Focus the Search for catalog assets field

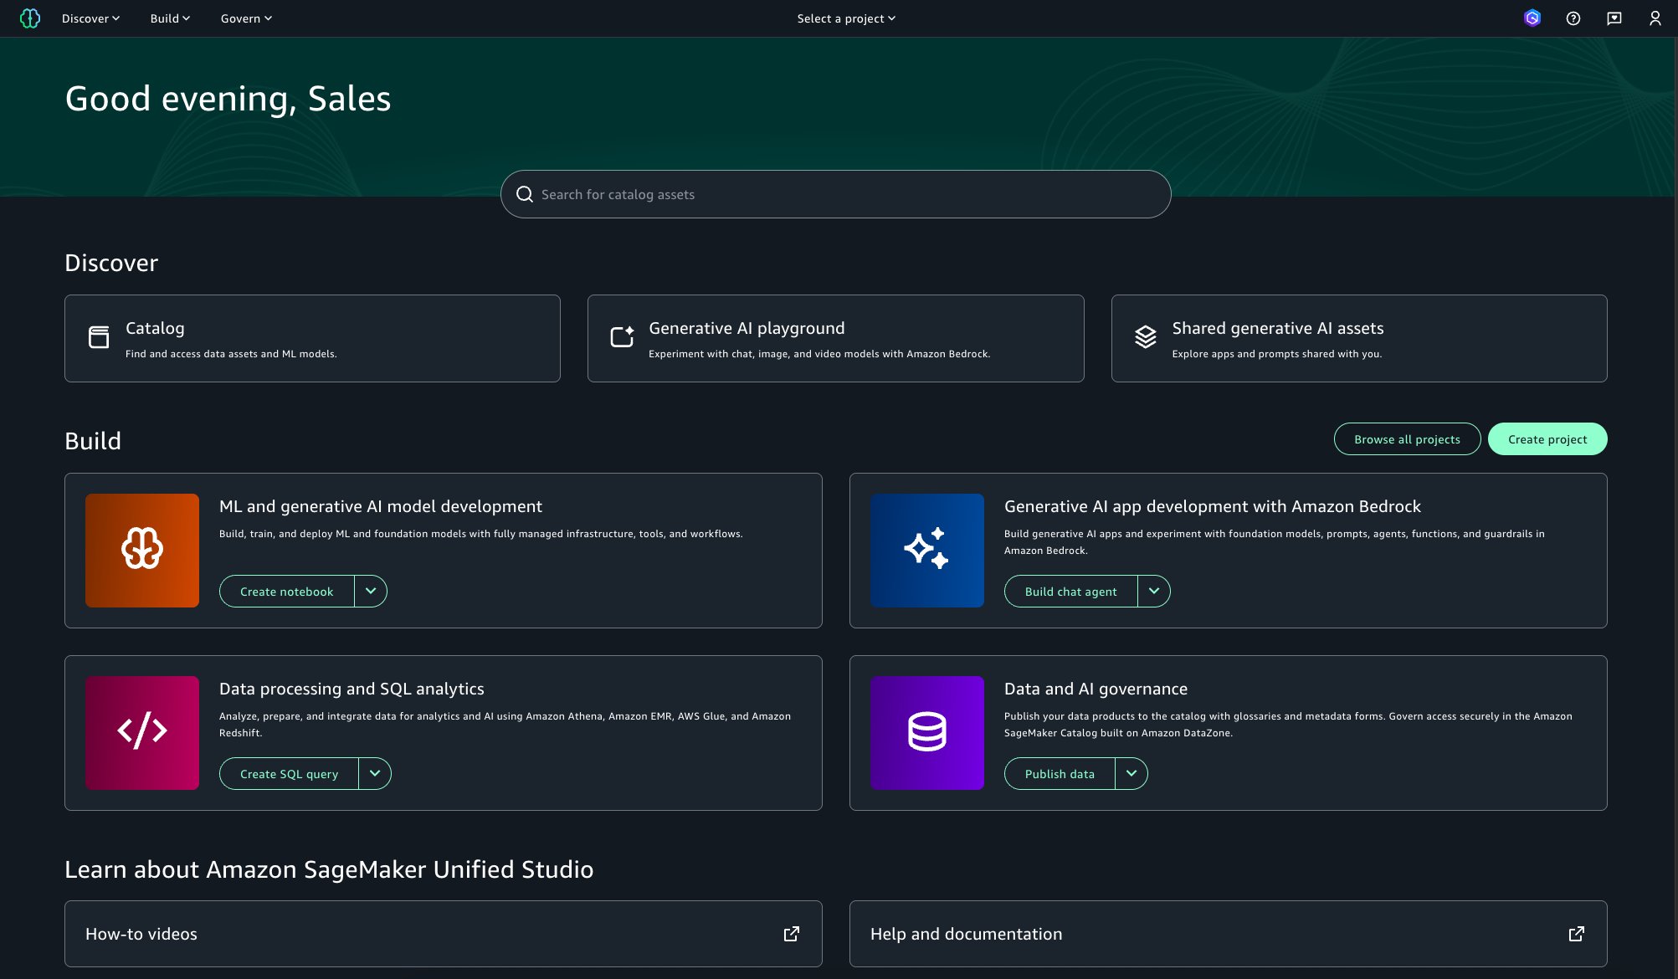point(835,194)
